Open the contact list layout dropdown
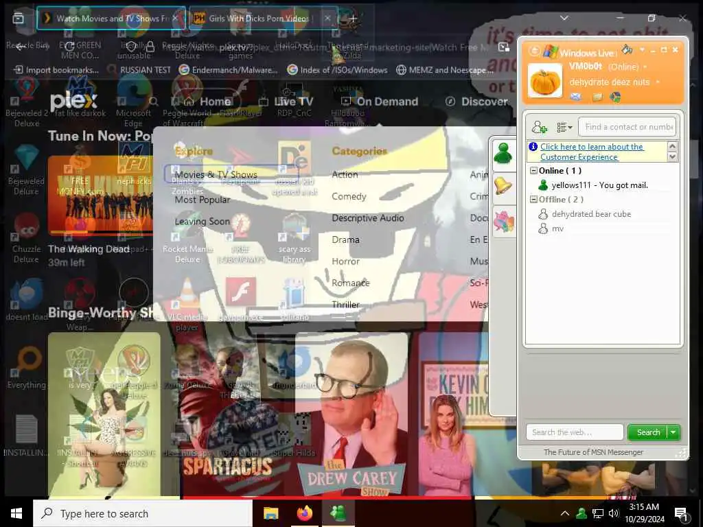The height and width of the screenshot is (527, 703). tap(564, 128)
